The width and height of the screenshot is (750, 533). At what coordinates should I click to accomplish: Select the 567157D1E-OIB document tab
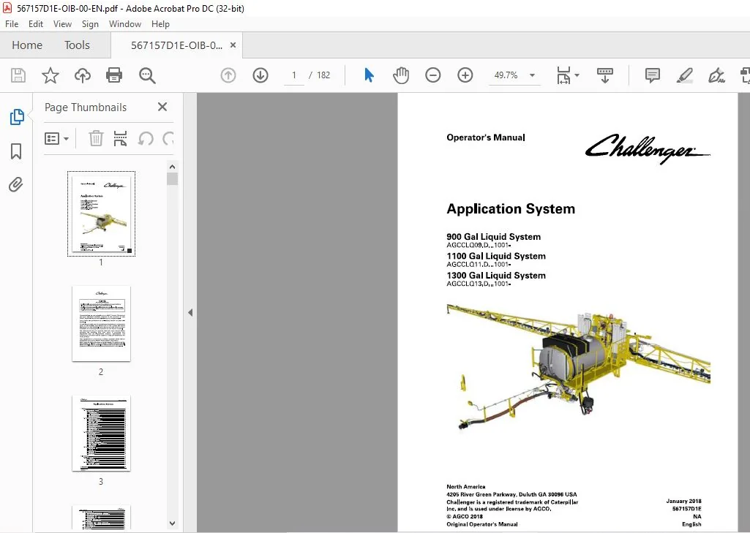click(x=176, y=45)
